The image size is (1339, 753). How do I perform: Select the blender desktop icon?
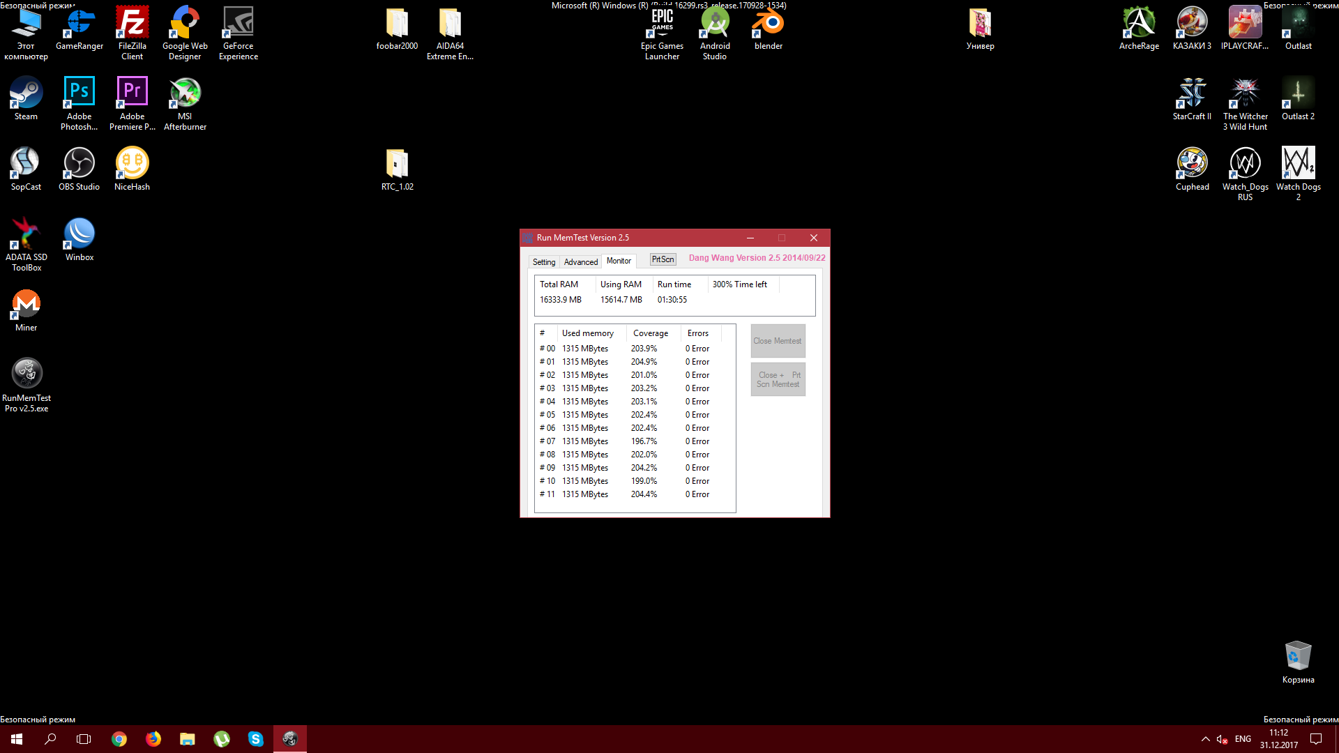(x=768, y=24)
